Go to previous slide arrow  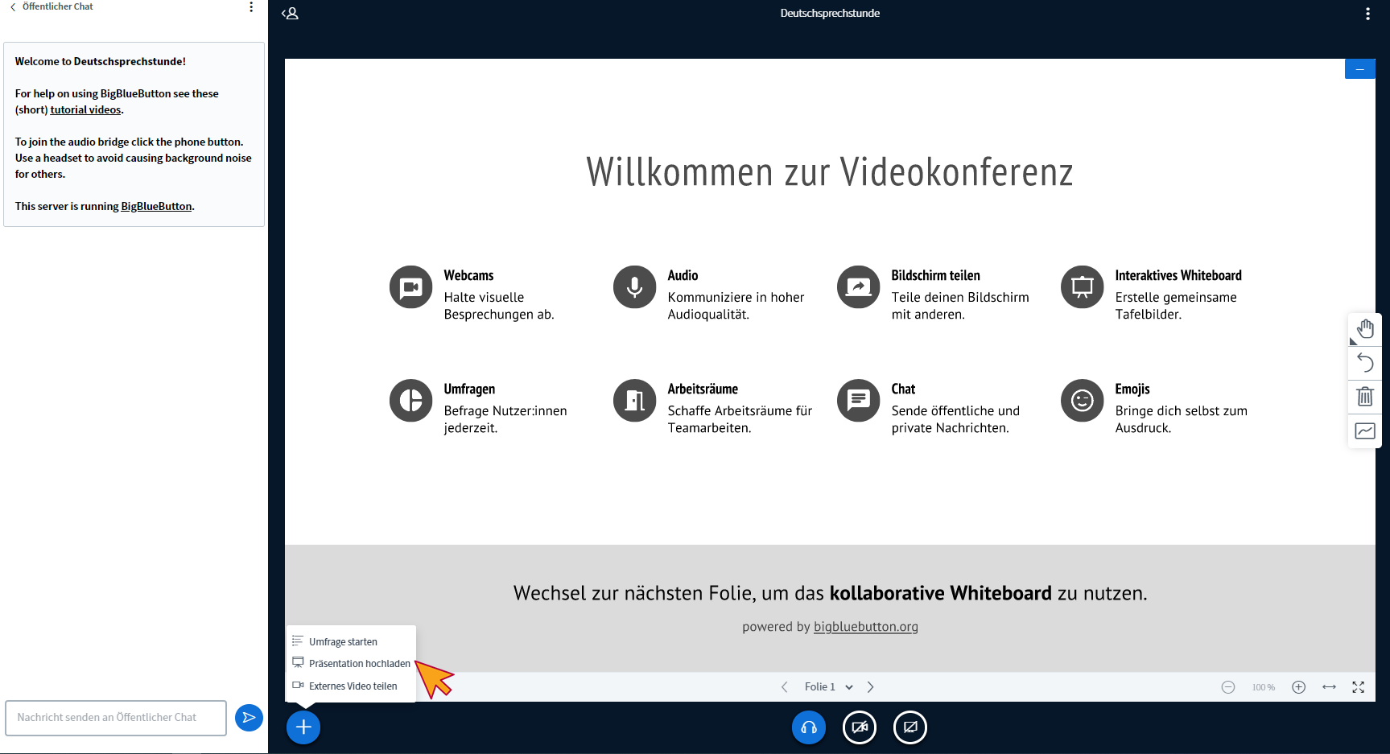pos(785,687)
